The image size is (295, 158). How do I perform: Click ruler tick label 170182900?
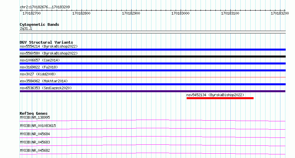(x=131, y=13)
